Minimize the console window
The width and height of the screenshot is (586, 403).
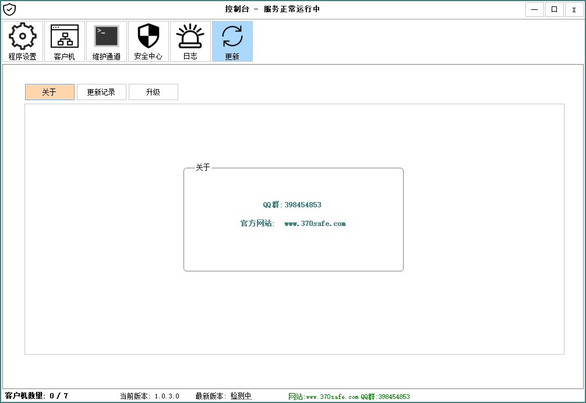(x=534, y=10)
